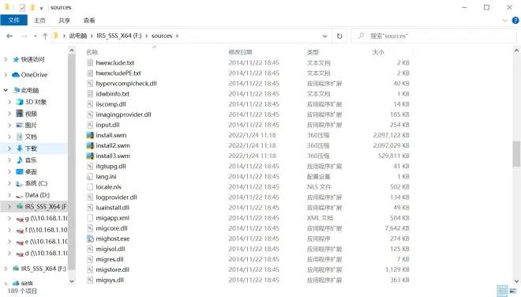Click the navigation pane scroll down arrow

coord(72,281)
